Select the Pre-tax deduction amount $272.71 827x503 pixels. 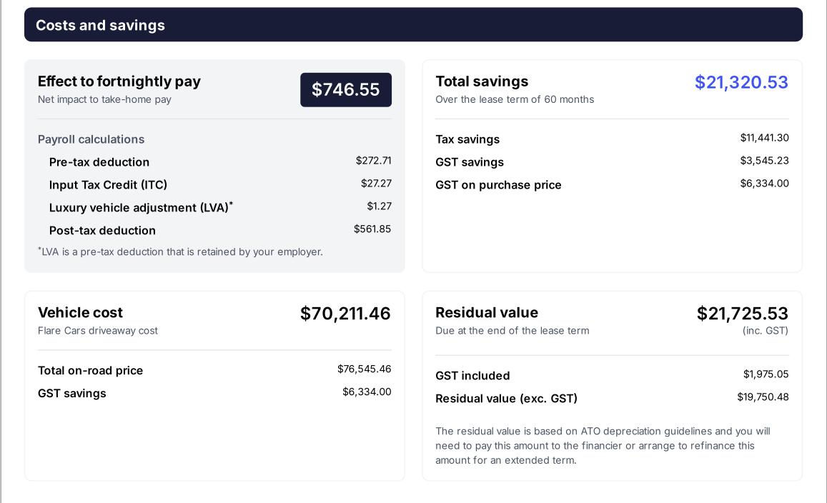click(373, 161)
